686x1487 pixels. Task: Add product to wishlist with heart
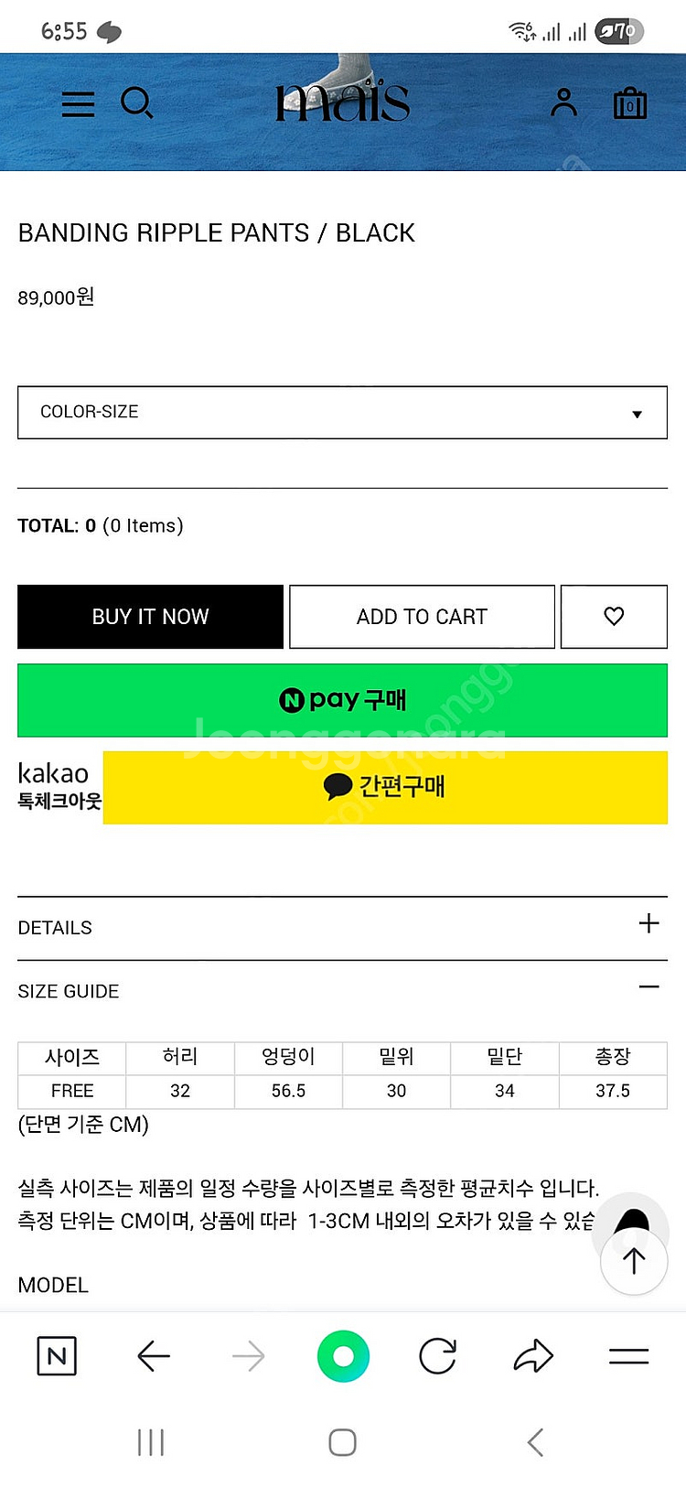(x=614, y=617)
